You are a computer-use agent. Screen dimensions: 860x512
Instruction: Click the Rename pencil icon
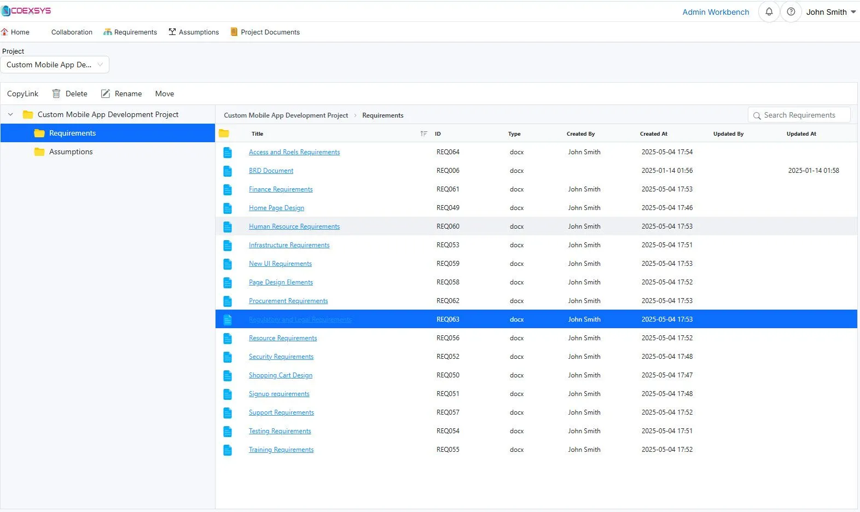coord(106,94)
